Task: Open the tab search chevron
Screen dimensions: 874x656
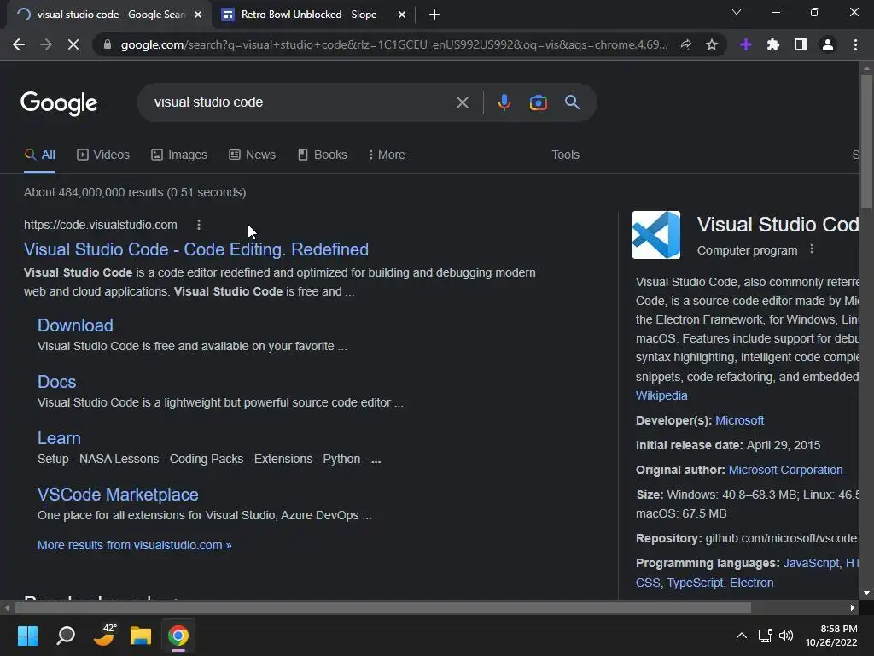Action: 737,12
